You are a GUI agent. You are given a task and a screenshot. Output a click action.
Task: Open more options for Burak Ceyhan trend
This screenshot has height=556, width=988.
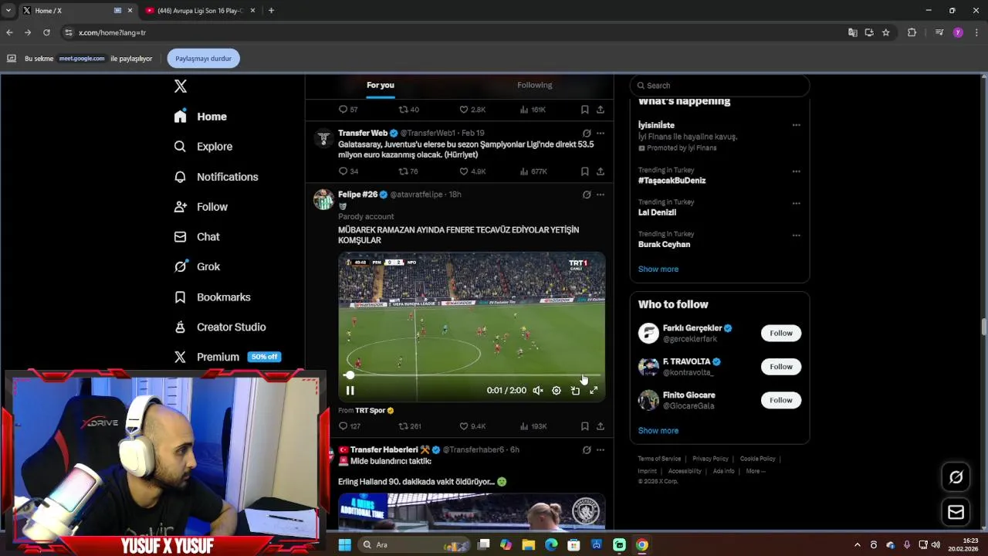coord(796,235)
